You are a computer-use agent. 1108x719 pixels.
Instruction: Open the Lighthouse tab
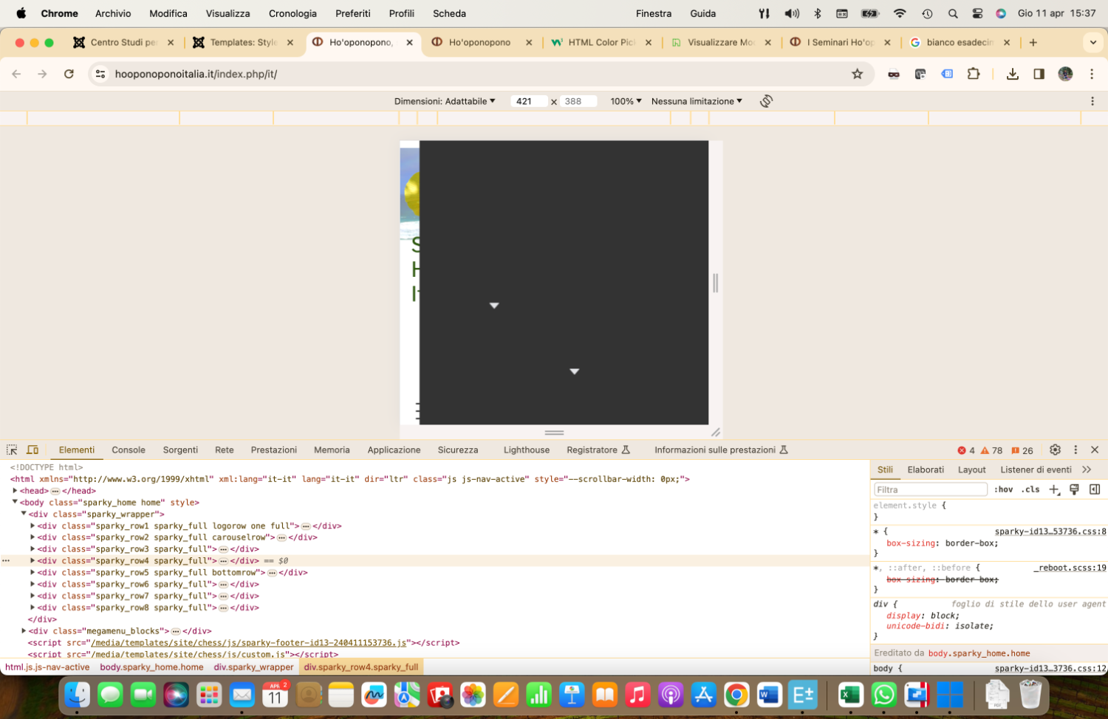(527, 450)
